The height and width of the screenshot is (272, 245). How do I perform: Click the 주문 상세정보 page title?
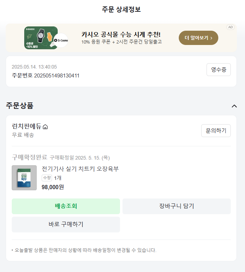tap(121, 10)
